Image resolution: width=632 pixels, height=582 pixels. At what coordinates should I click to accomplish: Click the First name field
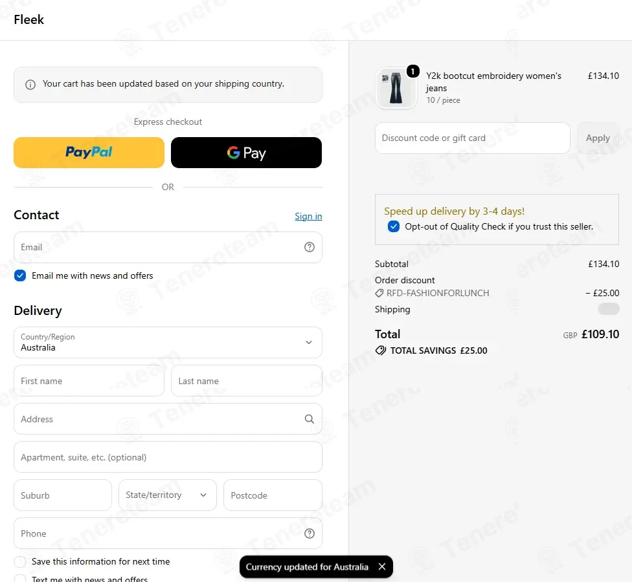[x=89, y=381]
